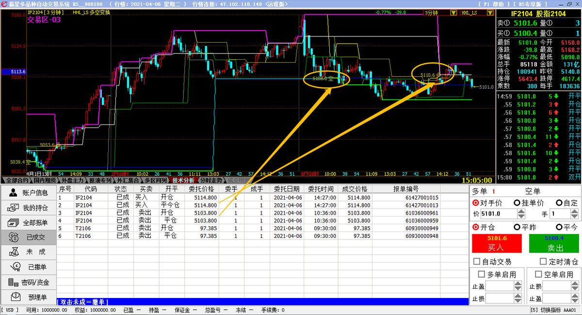The height and width of the screenshot is (315, 582).
Task: Open the 未成 unfilled orders icon
Action: [15, 252]
